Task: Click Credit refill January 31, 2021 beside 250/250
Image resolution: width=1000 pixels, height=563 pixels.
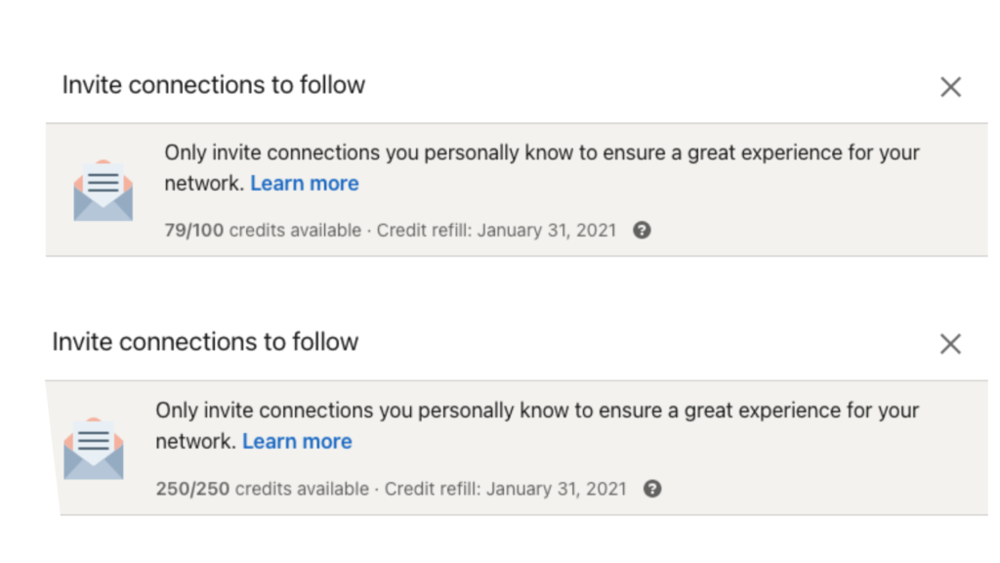Action: coord(505,489)
